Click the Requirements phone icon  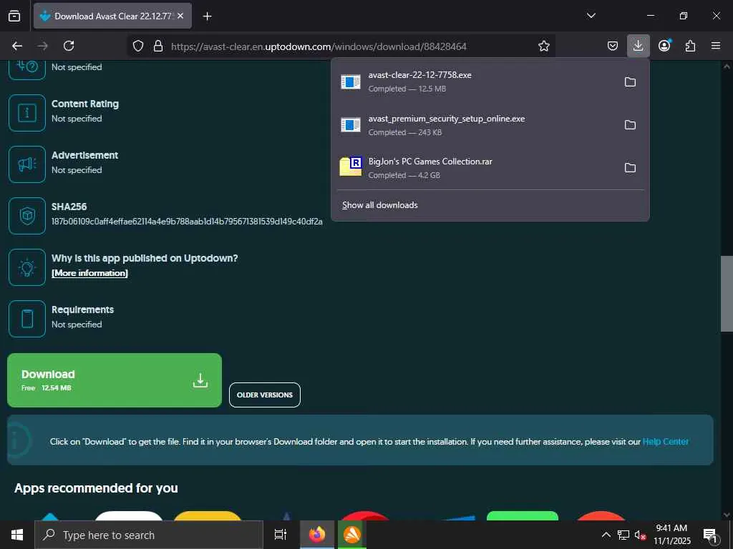pyautogui.click(x=27, y=318)
